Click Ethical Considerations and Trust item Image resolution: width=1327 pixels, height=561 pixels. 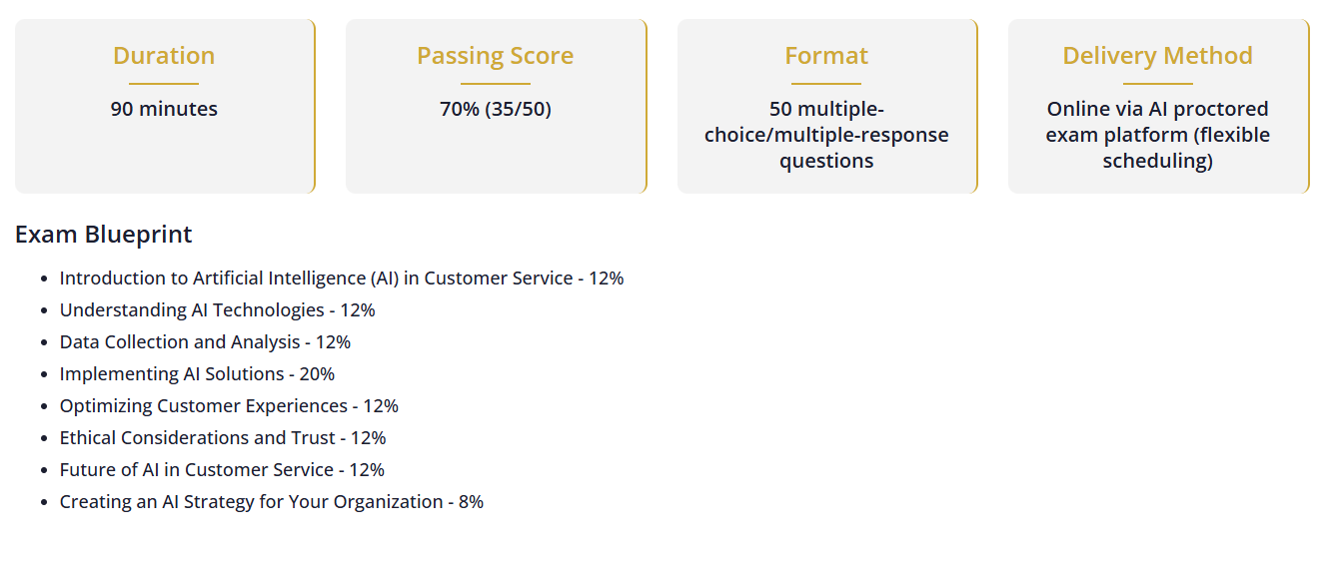pos(223,438)
